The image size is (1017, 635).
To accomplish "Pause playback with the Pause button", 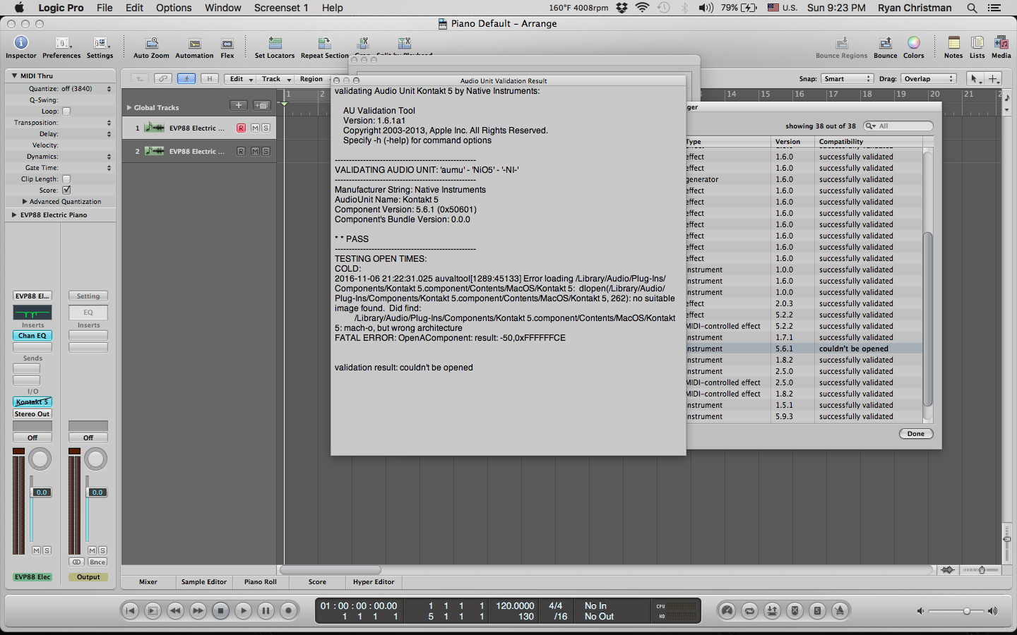I will pos(266,611).
